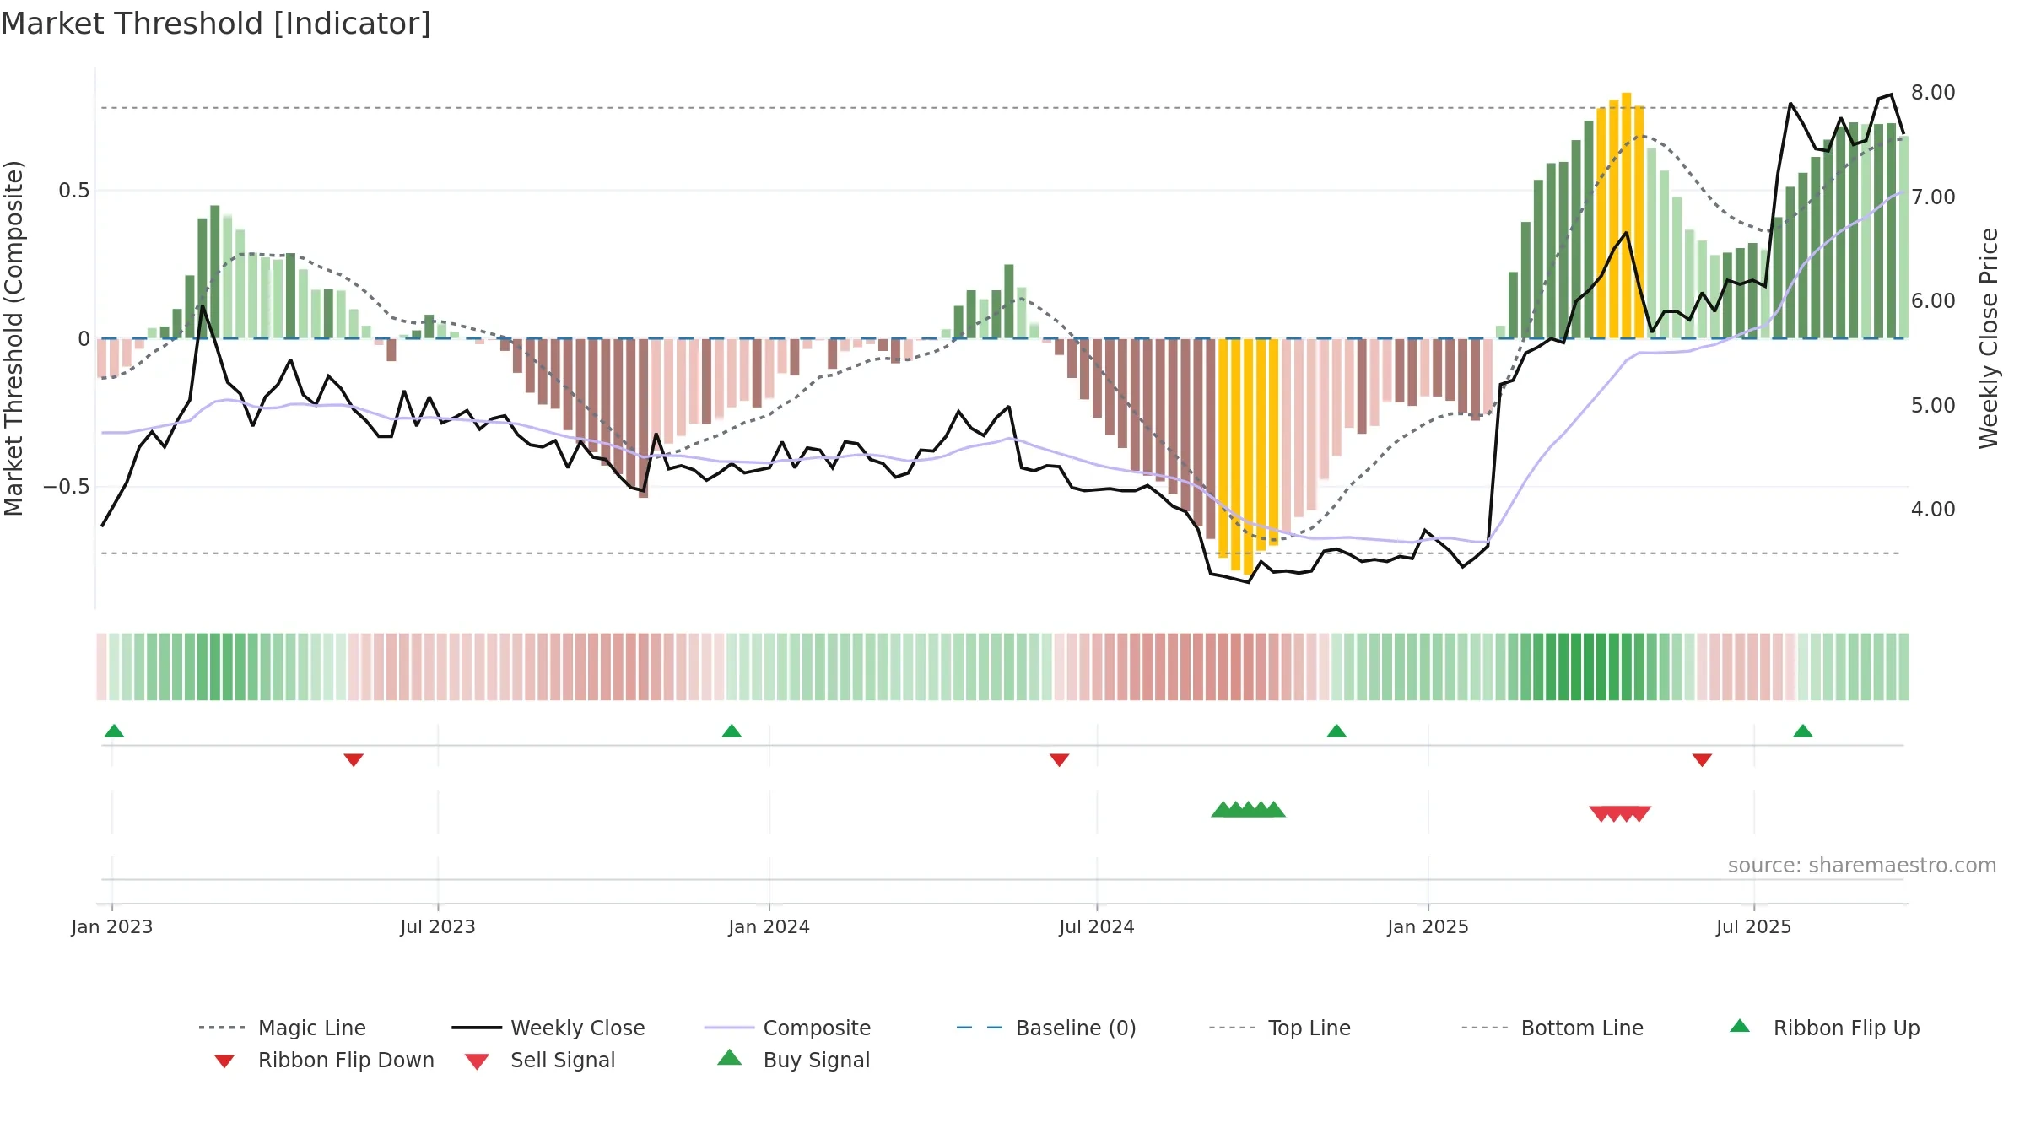Click the Jul 2023 x-axis label
Screen dimensions: 2025x1139
coord(438,926)
